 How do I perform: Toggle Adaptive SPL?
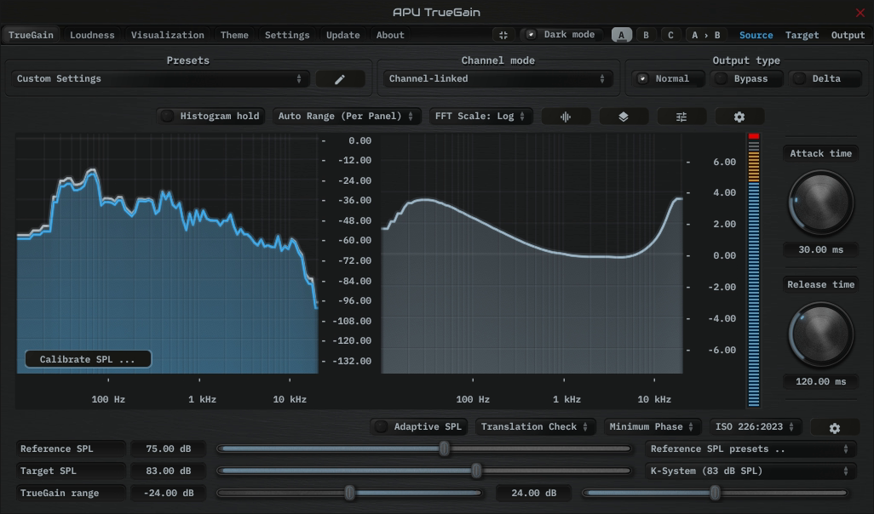[420, 426]
